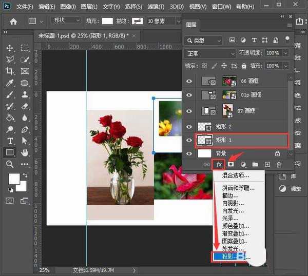Select the 07 画框 layer thumbnail
The height and width of the screenshot is (276, 308).
227,110
